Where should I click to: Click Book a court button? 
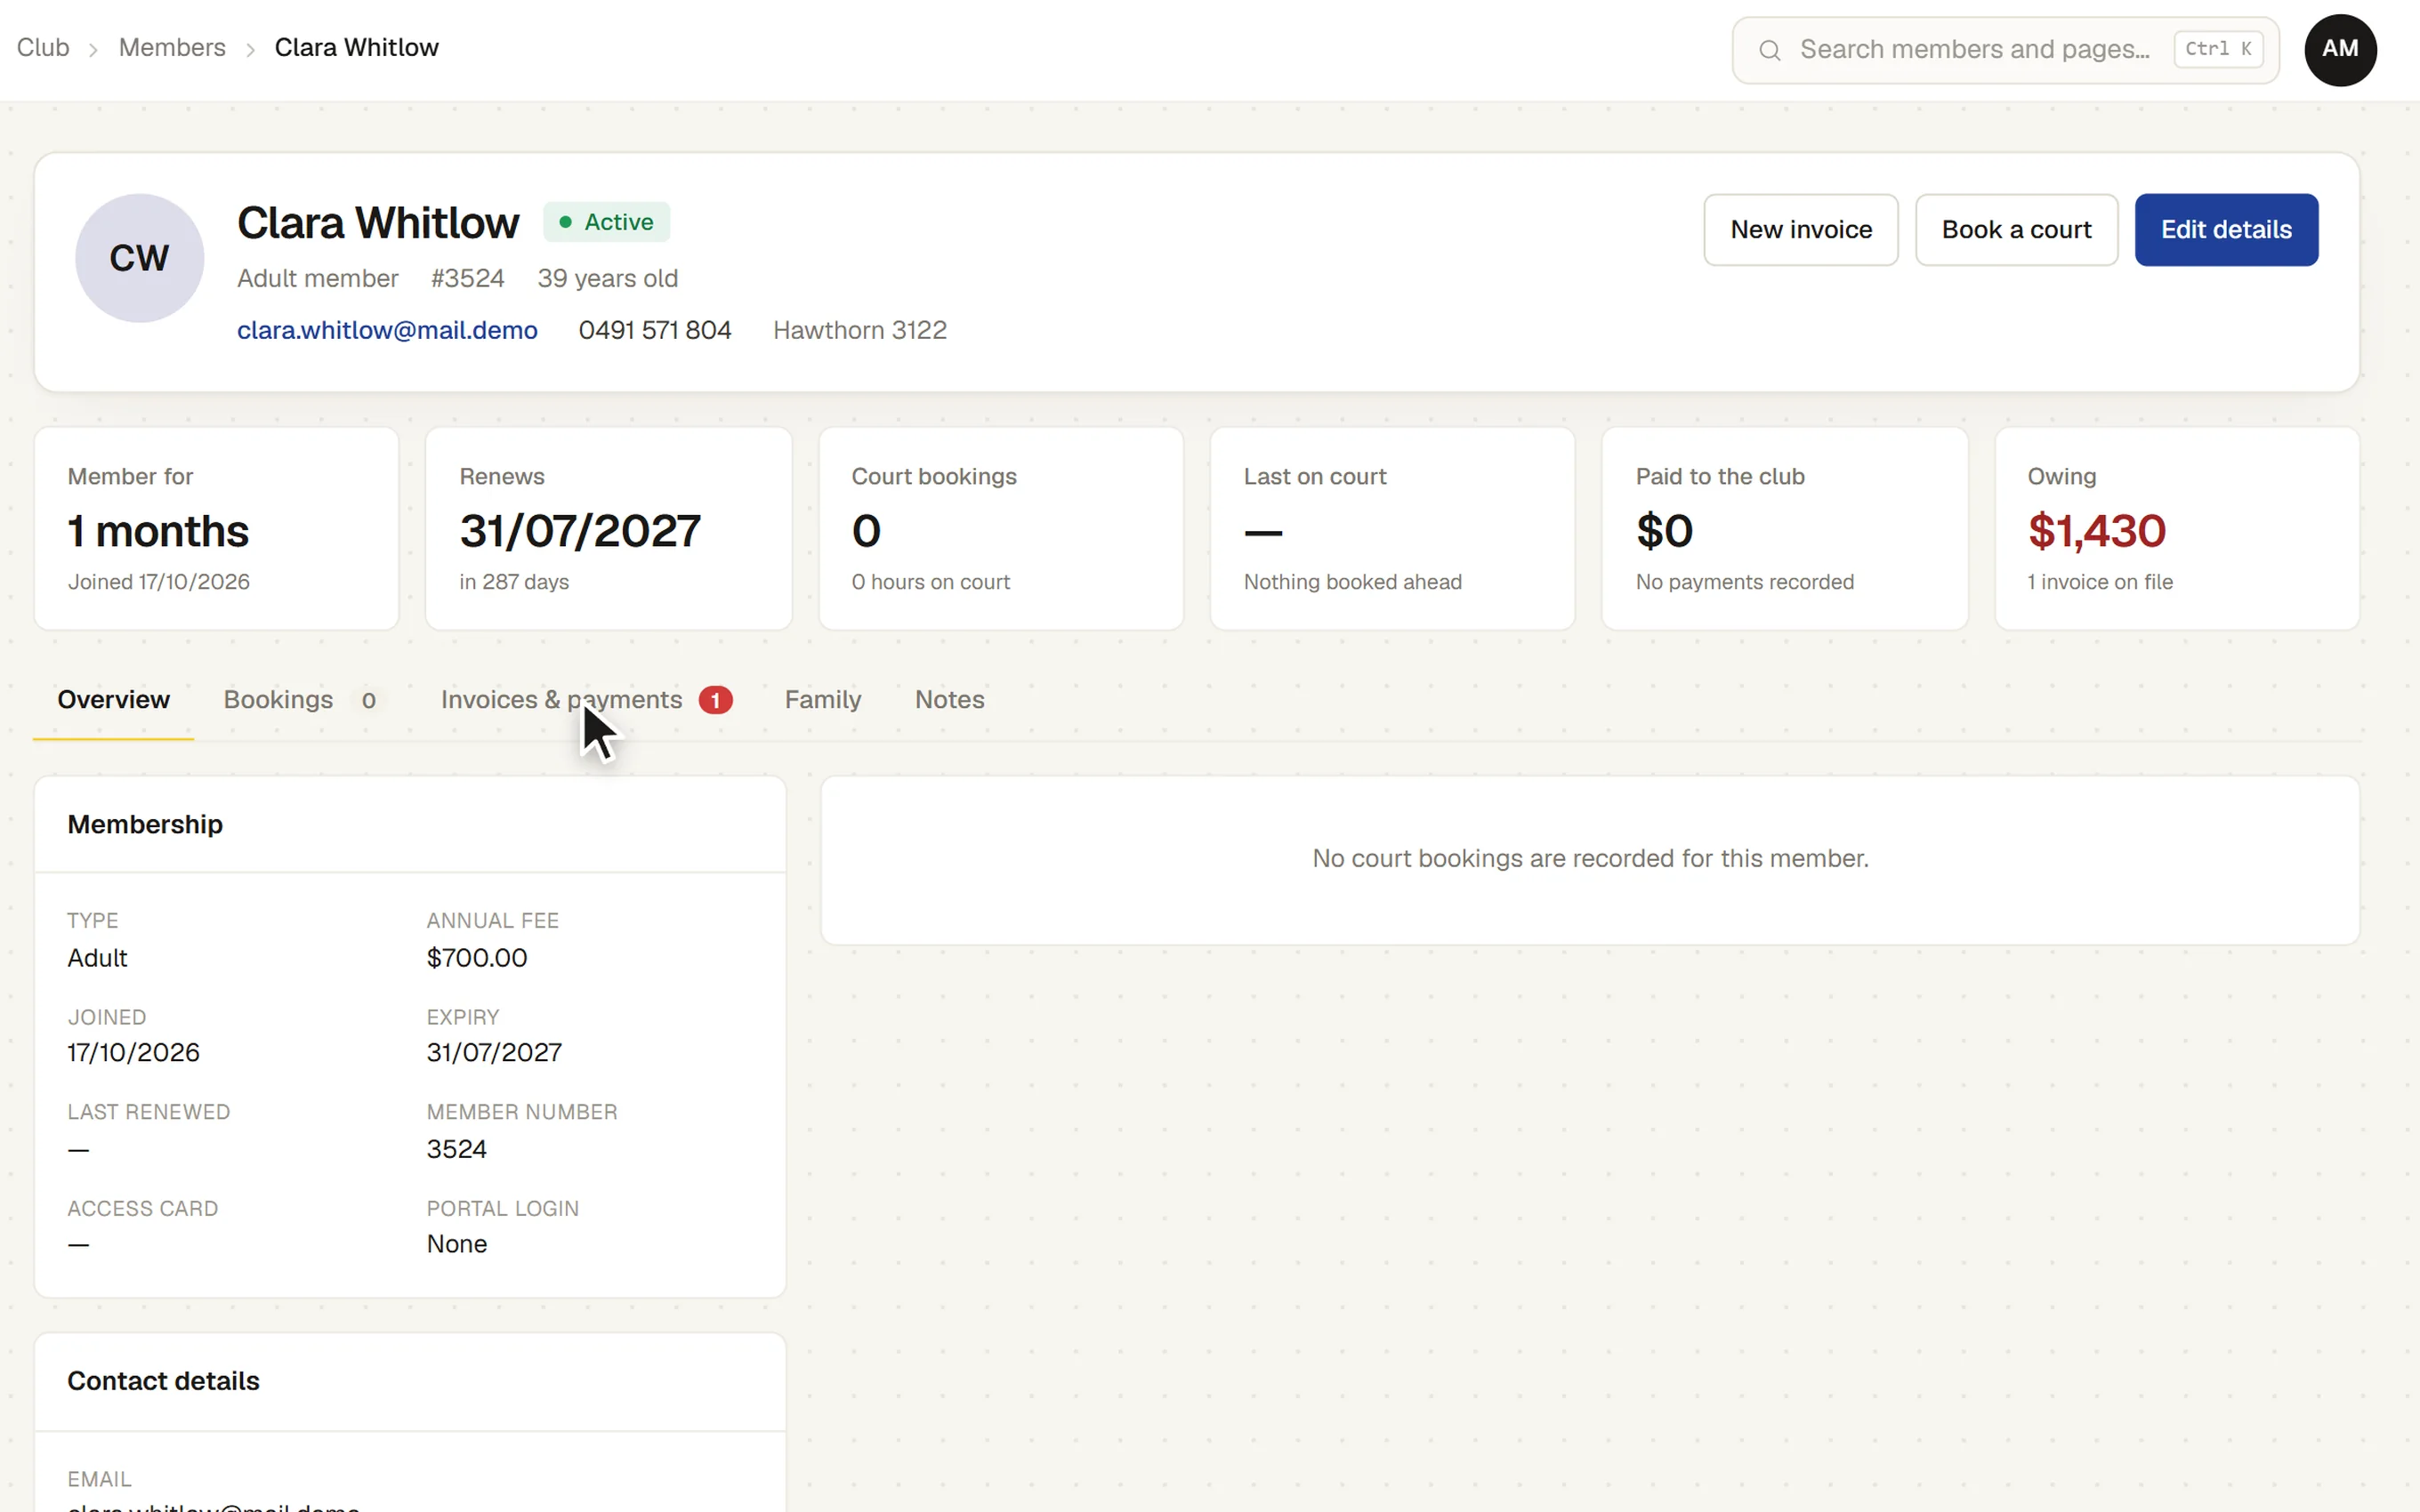(x=2016, y=230)
